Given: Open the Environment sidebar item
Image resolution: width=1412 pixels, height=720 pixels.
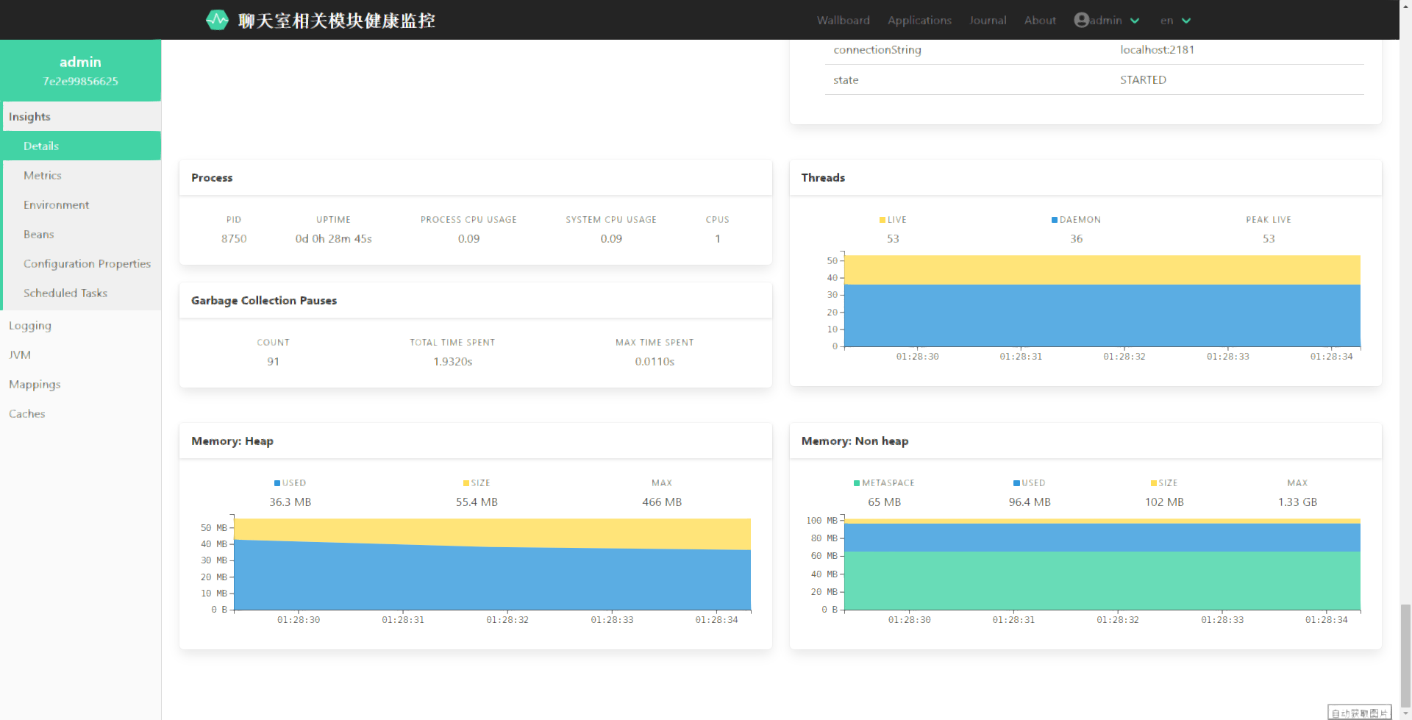Looking at the screenshot, I should coord(56,204).
